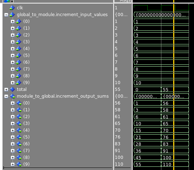Click value 91 in the Msgs column
194x170 pixels.
pos(117,150)
